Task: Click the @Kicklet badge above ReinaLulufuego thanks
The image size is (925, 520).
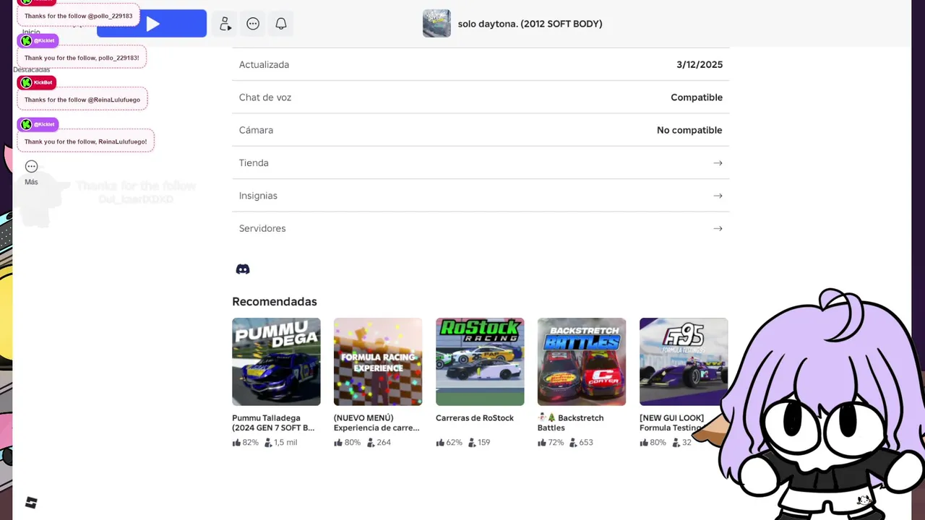Action: pyautogui.click(x=38, y=124)
